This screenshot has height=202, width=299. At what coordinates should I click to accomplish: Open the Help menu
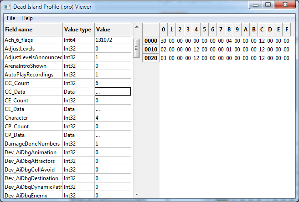click(x=27, y=18)
